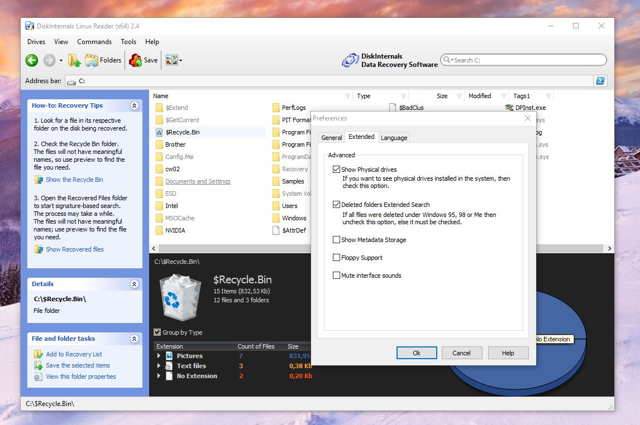Select the Extended tab in Preferences

361,137
